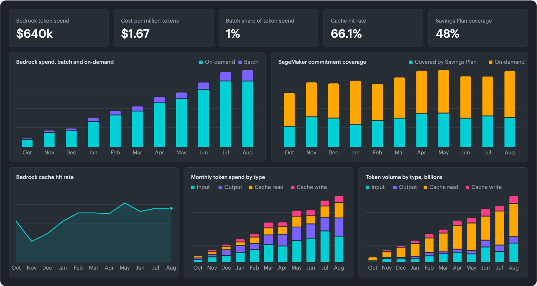Click the Output swatch in Token volume legend
The width and height of the screenshot is (537, 286).
pyautogui.click(x=395, y=188)
